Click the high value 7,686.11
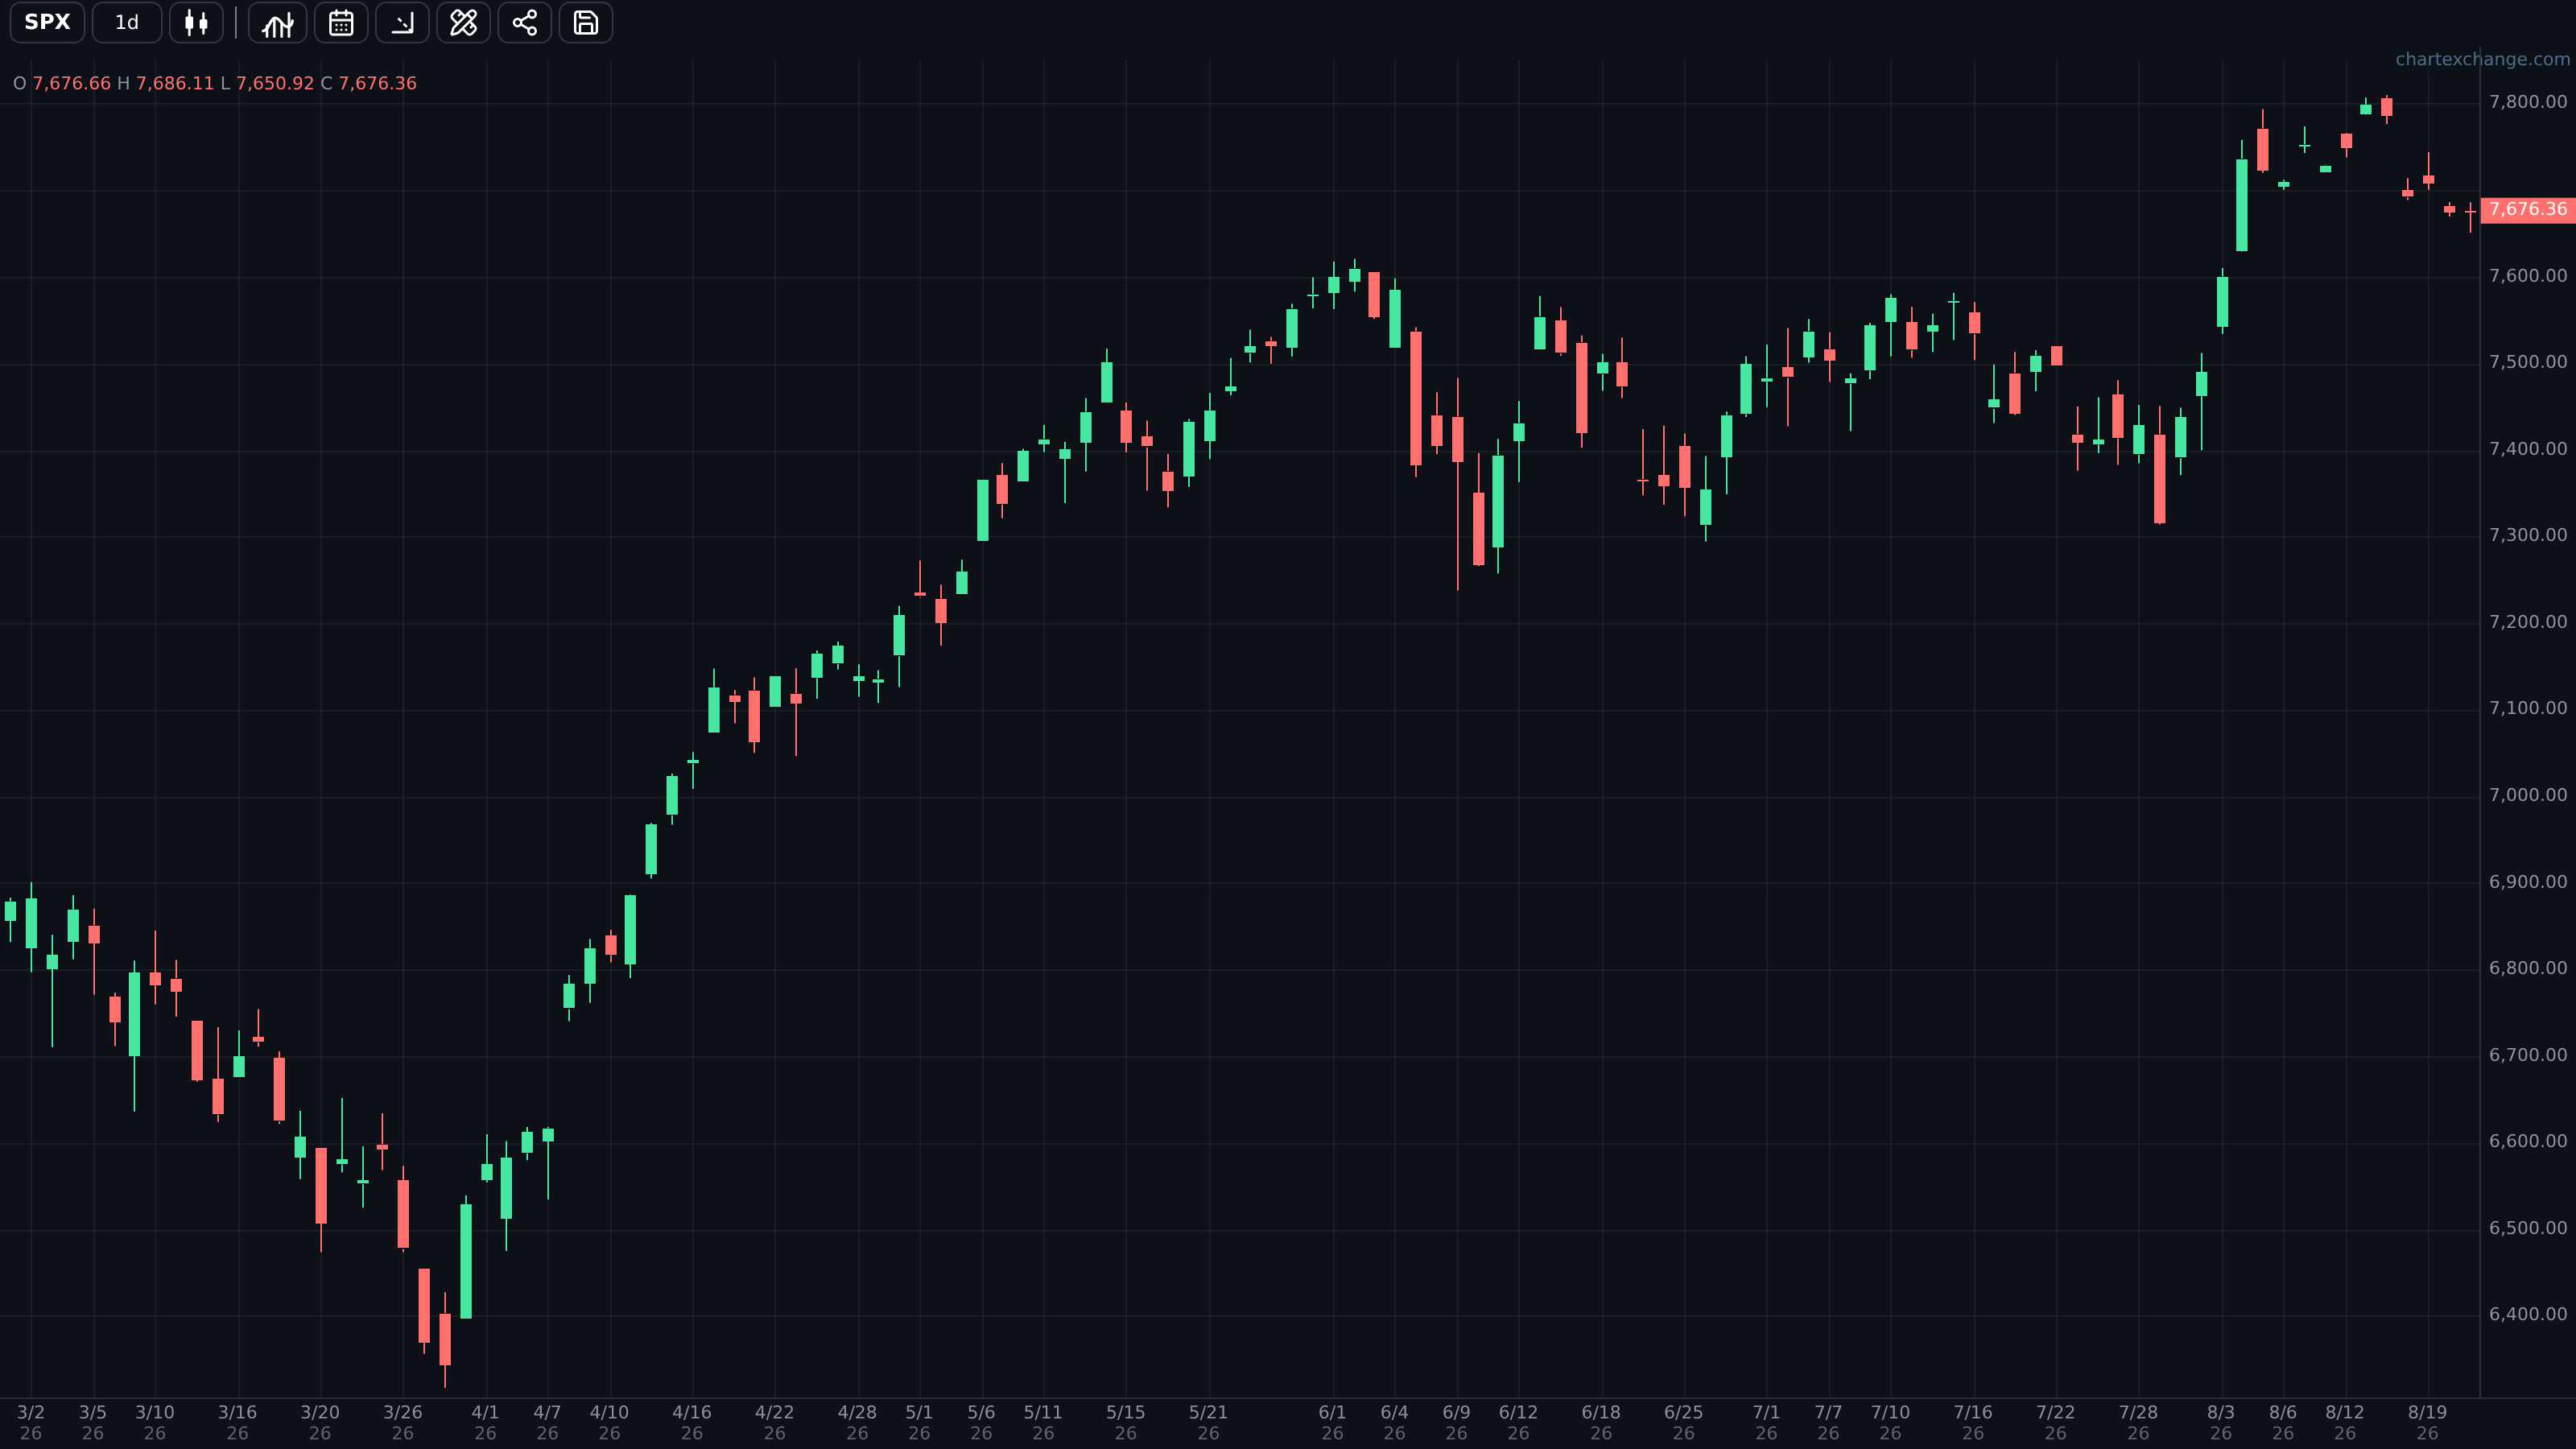The width and height of the screenshot is (2576, 1449). tap(175, 83)
